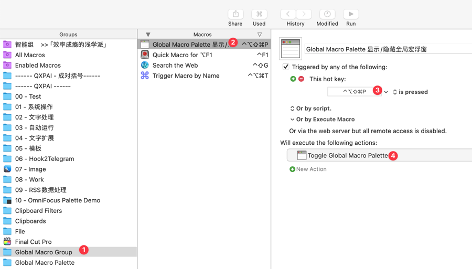
Task: Select the Search the Web macro
Action: pos(175,66)
